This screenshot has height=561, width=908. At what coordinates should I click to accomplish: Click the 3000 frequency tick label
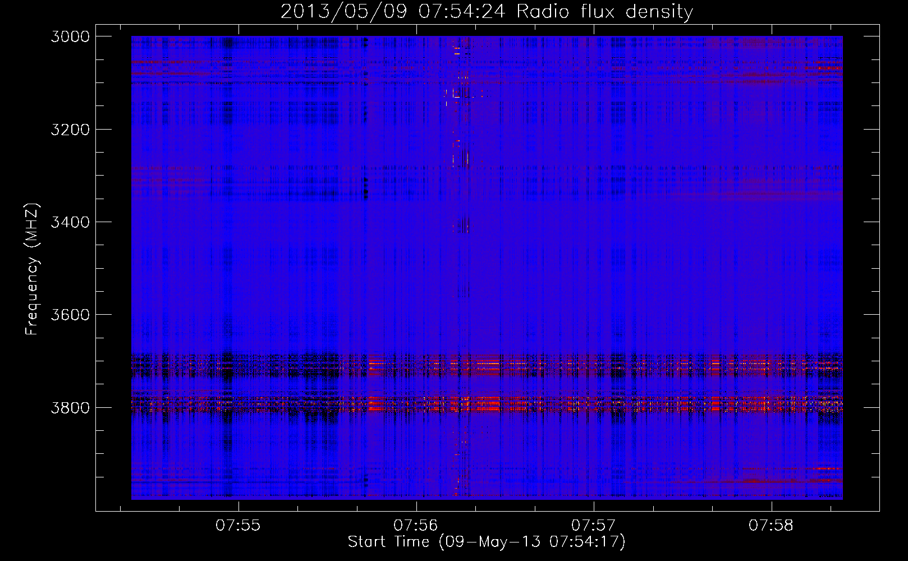point(70,36)
